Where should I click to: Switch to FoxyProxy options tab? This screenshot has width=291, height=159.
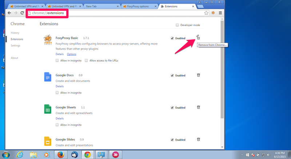point(140,6)
